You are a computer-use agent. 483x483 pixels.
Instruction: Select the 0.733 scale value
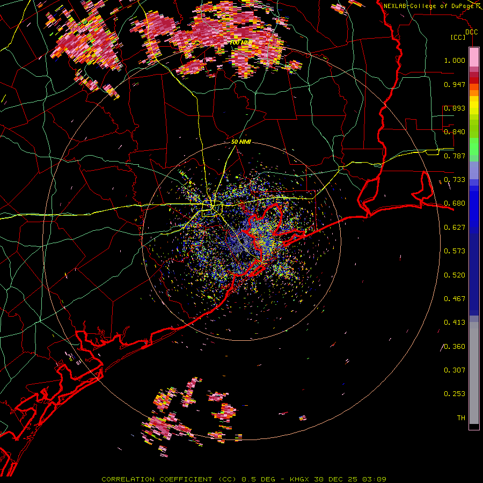click(455, 180)
